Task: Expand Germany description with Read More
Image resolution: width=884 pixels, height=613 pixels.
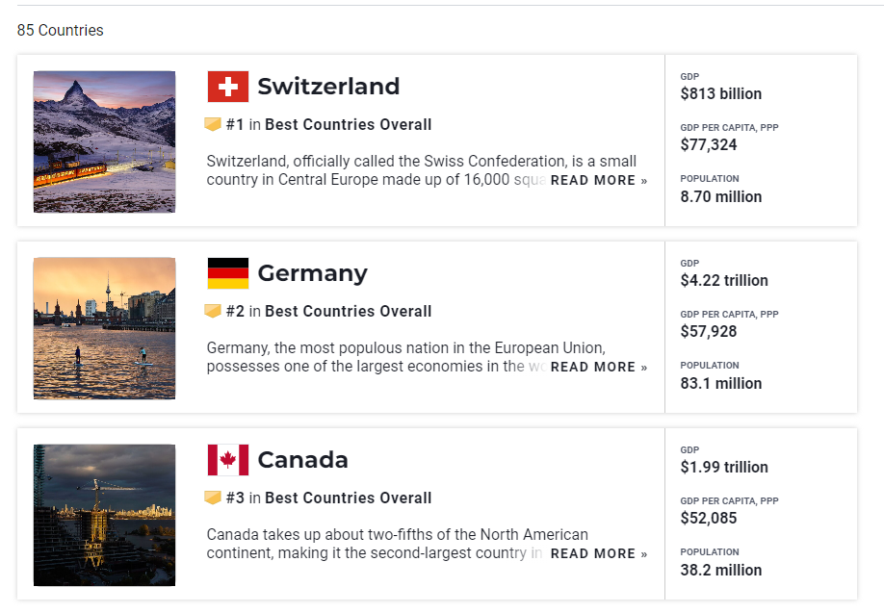Action: coord(598,368)
